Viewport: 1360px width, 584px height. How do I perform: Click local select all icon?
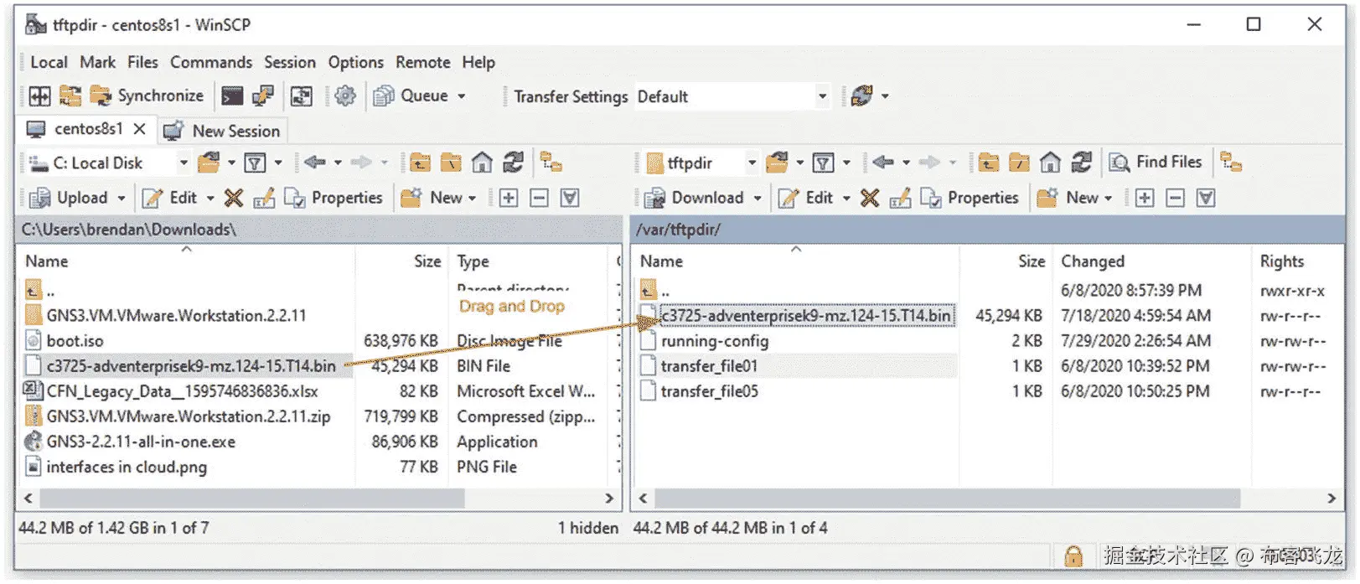tap(570, 198)
